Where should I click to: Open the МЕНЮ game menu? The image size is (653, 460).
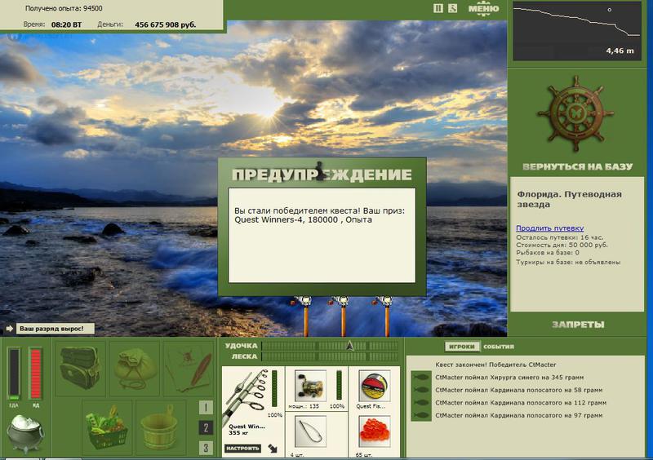pyautogui.click(x=483, y=9)
